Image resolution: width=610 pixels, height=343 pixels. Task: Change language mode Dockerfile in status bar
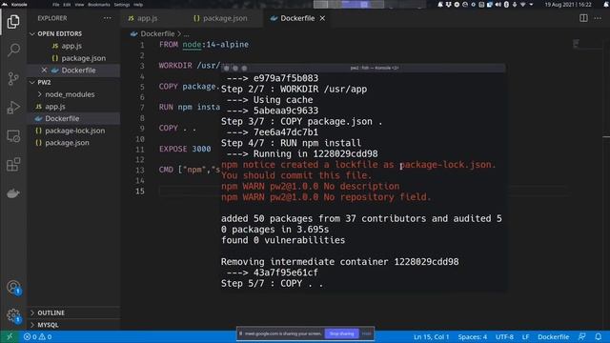pos(553,336)
